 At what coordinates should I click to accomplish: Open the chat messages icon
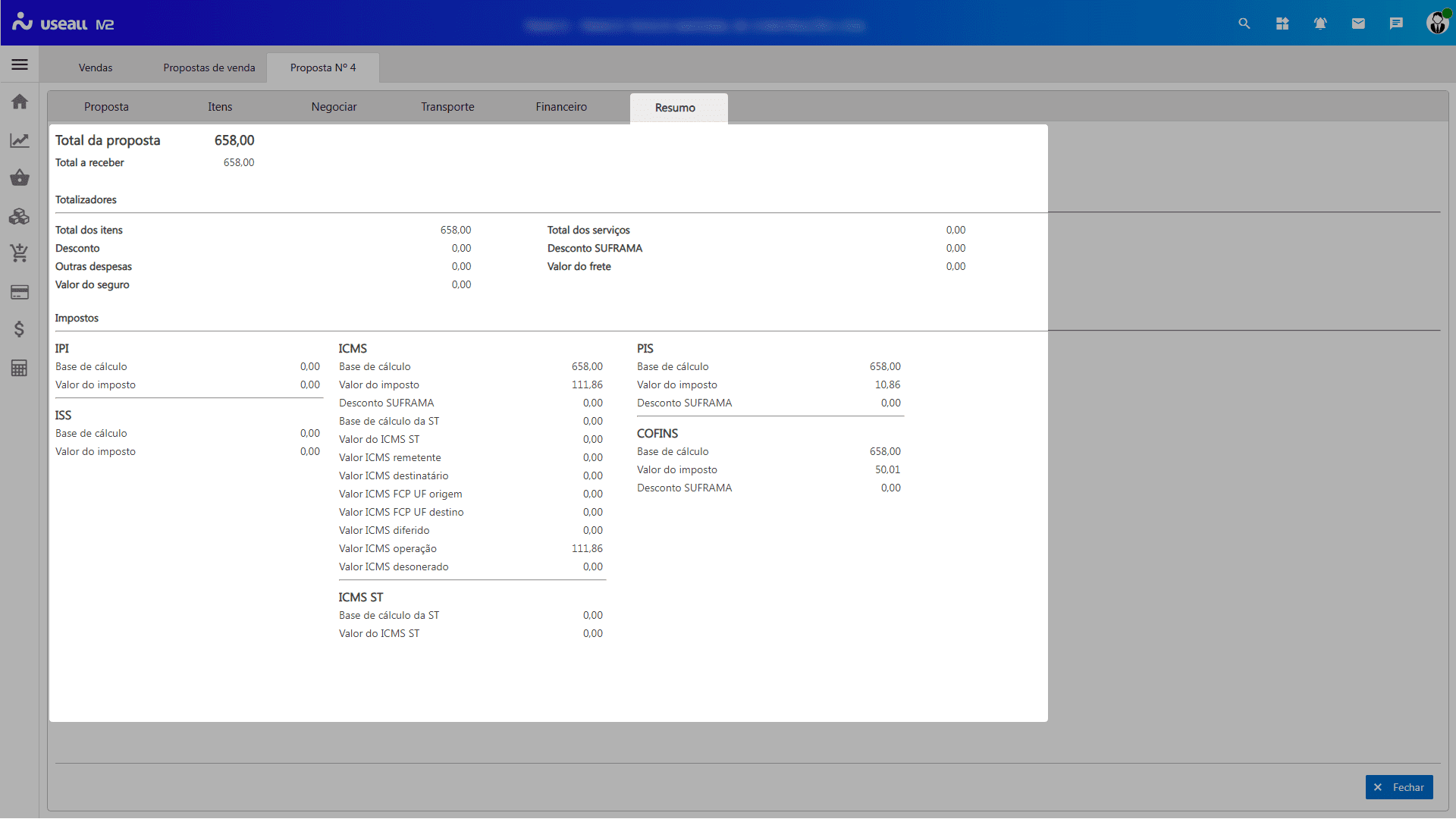pyautogui.click(x=1396, y=24)
